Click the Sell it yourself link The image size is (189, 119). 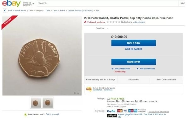pos(53,114)
